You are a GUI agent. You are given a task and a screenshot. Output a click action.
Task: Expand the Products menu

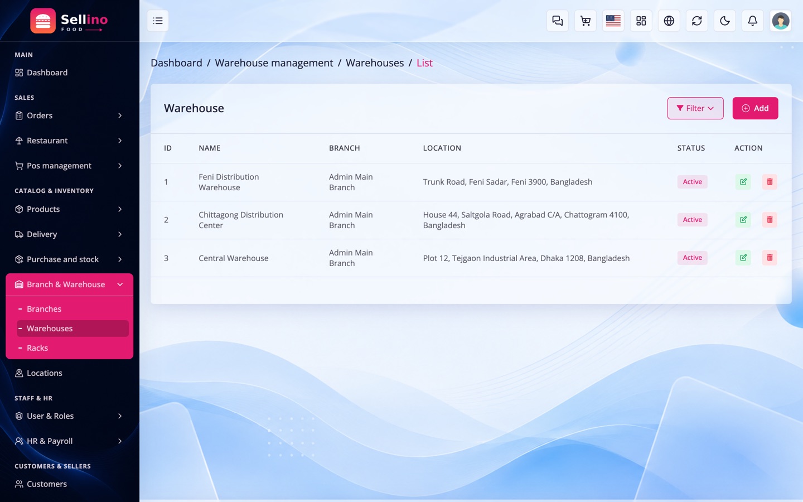click(69, 209)
